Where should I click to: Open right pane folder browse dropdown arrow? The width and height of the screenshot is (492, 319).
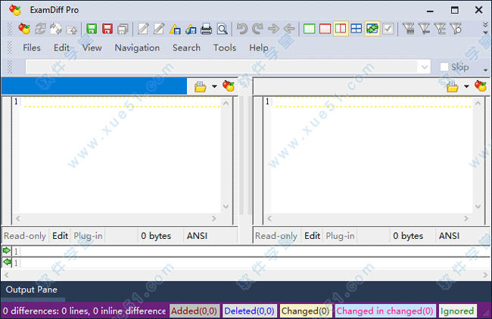466,87
